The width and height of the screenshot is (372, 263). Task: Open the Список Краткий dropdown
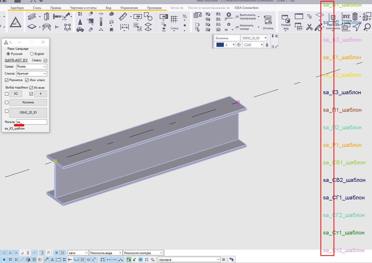(32, 73)
